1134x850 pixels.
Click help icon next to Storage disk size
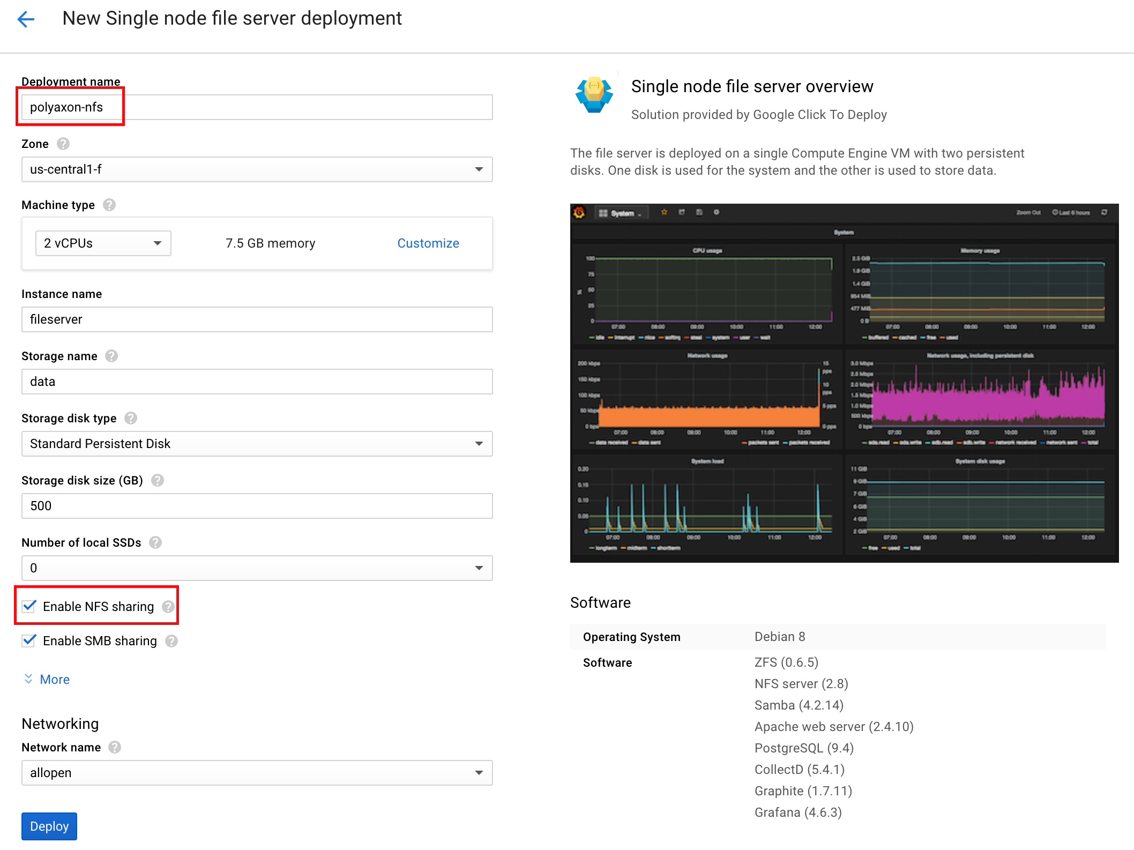click(158, 480)
